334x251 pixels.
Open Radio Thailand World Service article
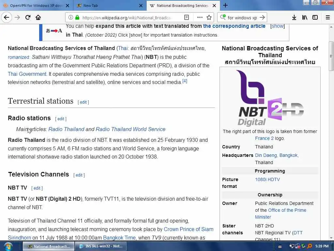[130, 129]
